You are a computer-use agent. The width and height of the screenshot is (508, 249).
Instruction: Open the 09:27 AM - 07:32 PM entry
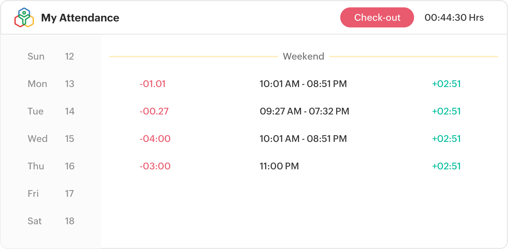pos(304,111)
